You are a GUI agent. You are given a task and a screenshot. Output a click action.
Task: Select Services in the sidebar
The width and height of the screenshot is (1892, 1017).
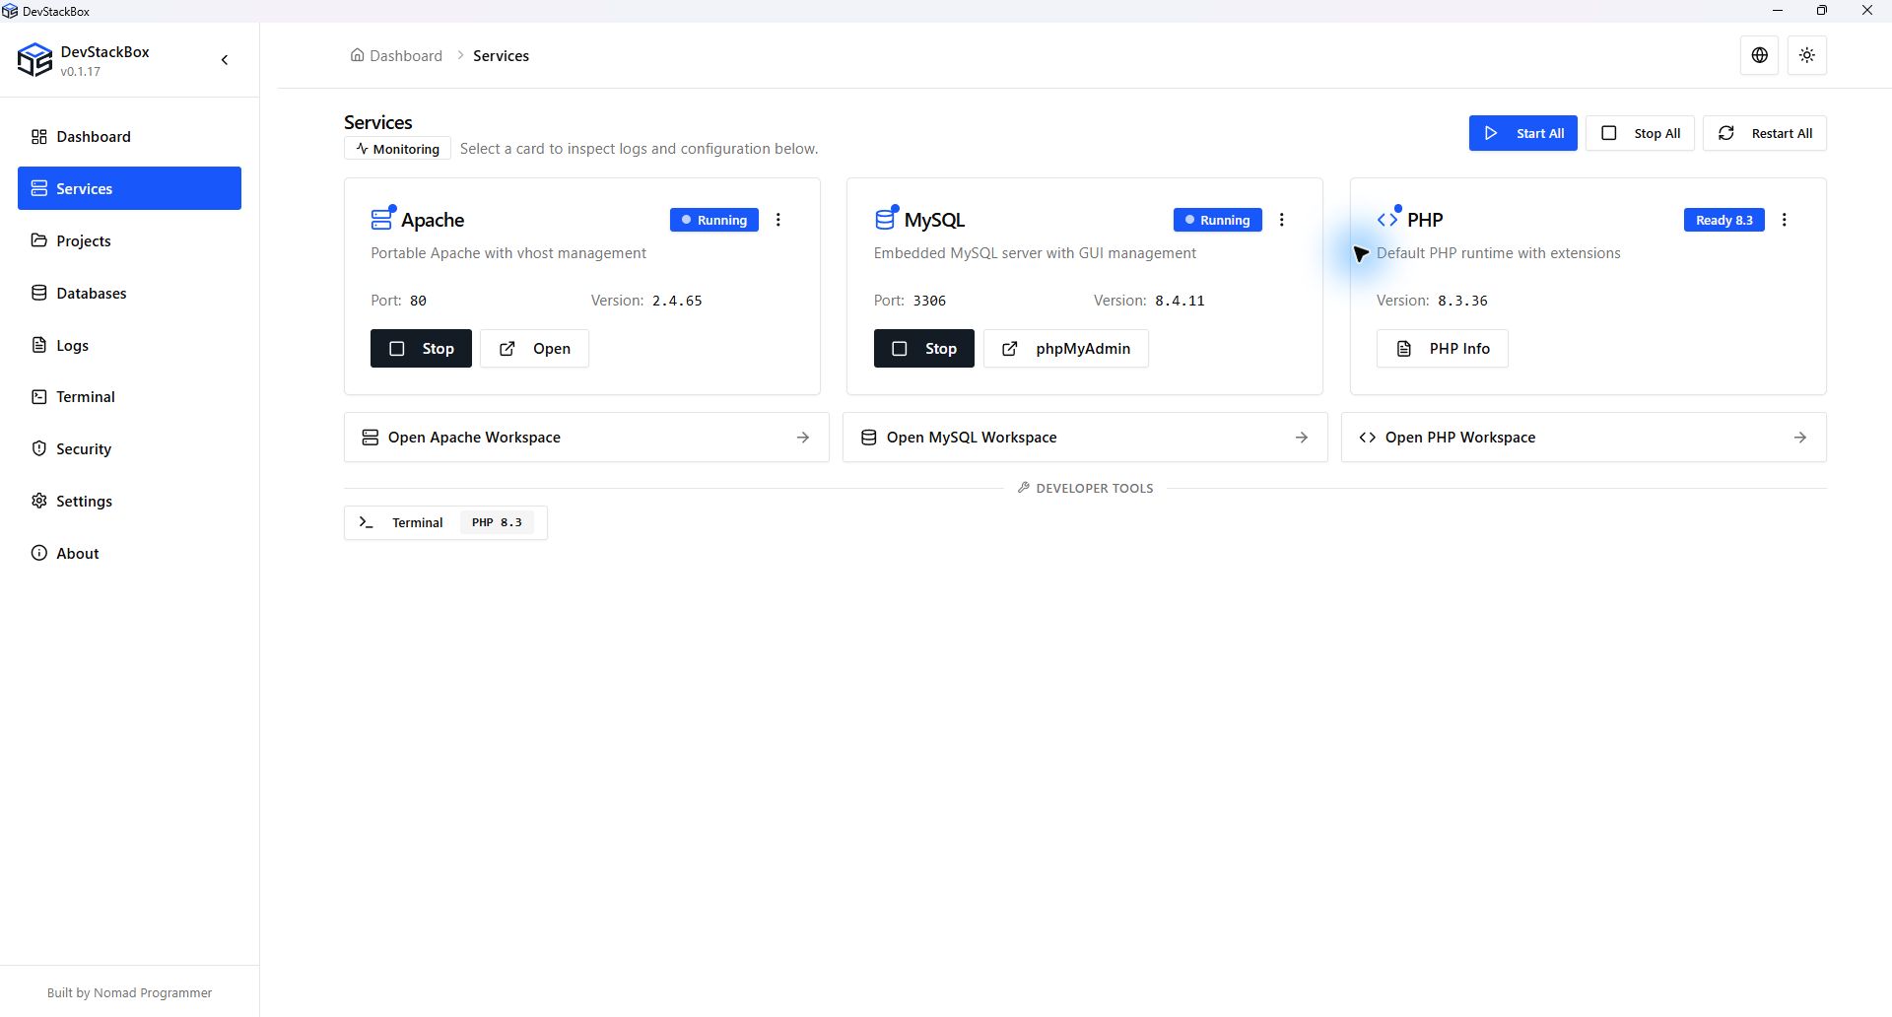click(129, 188)
